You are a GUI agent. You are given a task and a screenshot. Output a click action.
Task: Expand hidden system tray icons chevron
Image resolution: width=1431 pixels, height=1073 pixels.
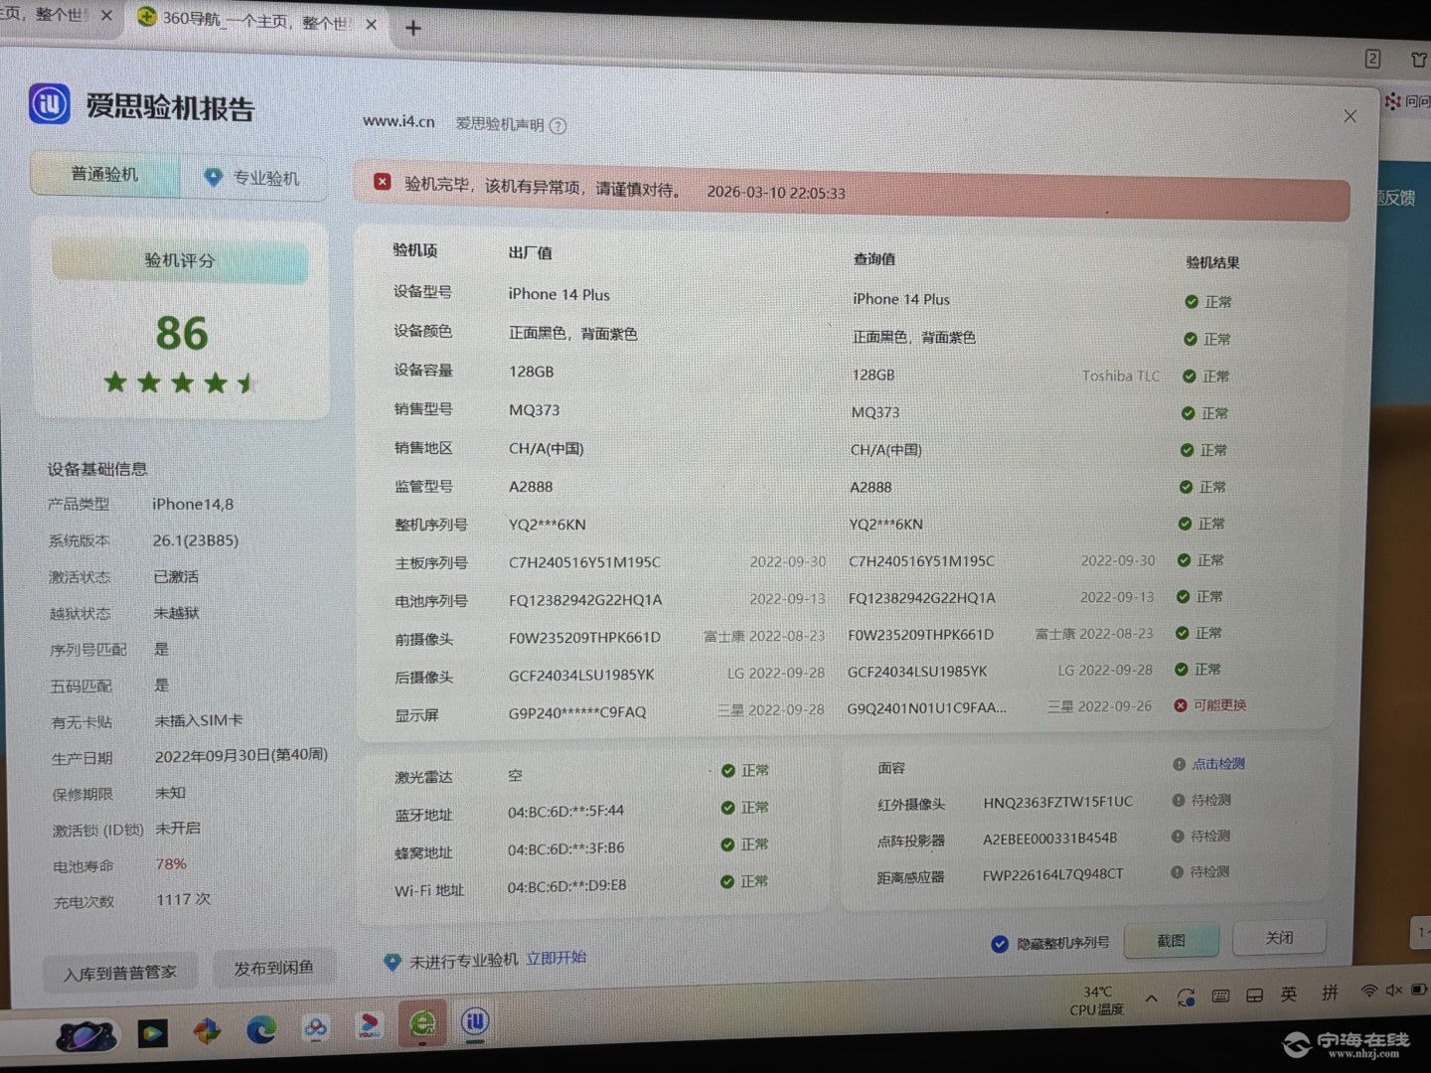click(x=1151, y=997)
